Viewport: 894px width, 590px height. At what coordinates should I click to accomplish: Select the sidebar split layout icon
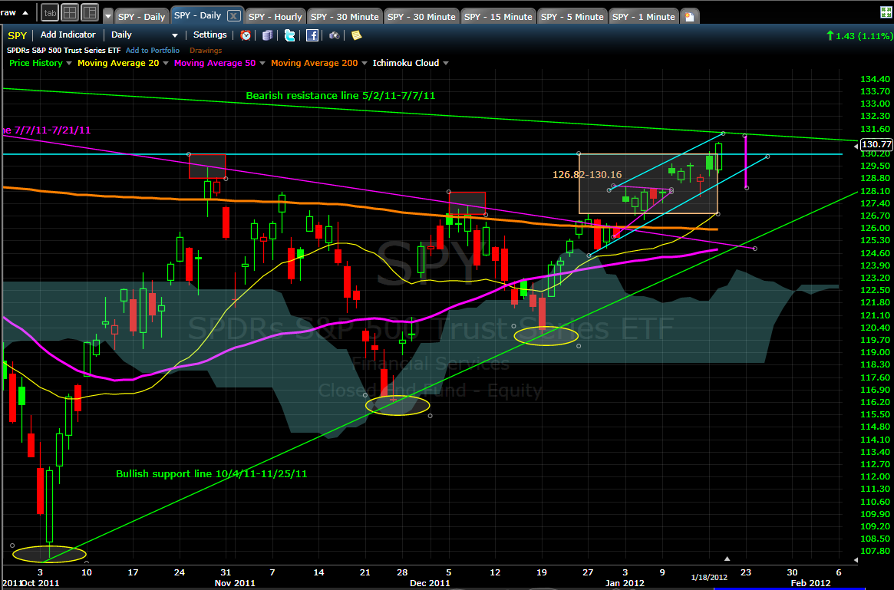(x=90, y=12)
